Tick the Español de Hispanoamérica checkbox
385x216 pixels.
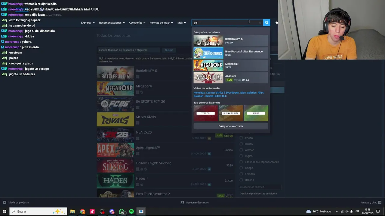point(241,162)
